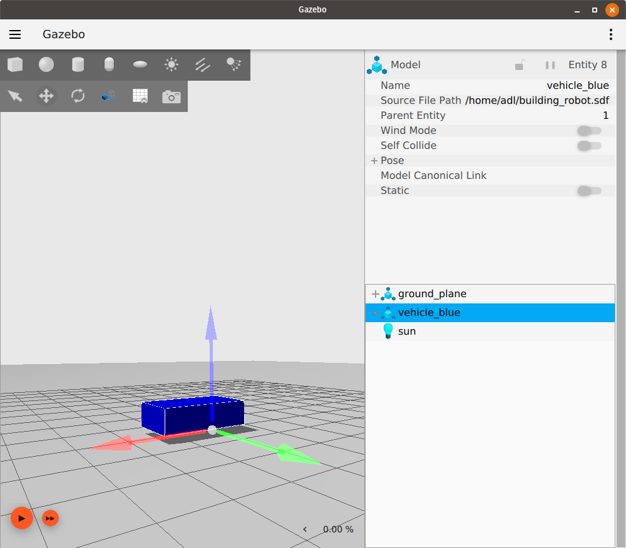The height and width of the screenshot is (548, 626).
Task: Turn on Self Collide
Action: tap(589, 145)
